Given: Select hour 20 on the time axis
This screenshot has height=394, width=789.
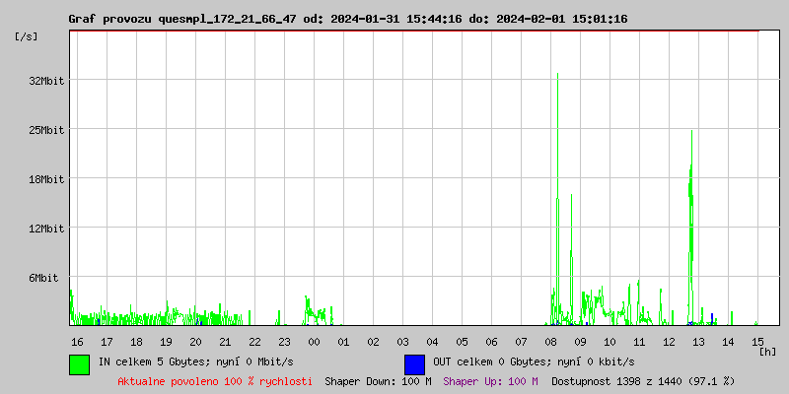Looking at the screenshot, I should [x=195, y=342].
